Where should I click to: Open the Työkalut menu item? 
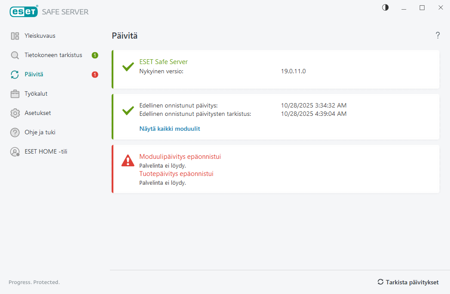coord(36,94)
